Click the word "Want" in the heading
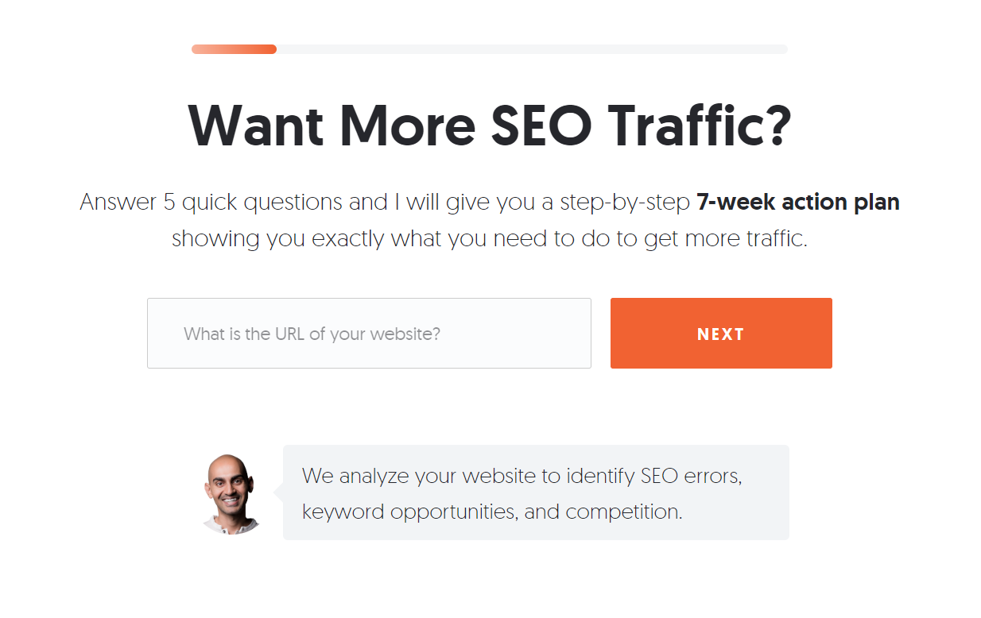Viewport: 981px width, 618px height. click(x=255, y=126)
